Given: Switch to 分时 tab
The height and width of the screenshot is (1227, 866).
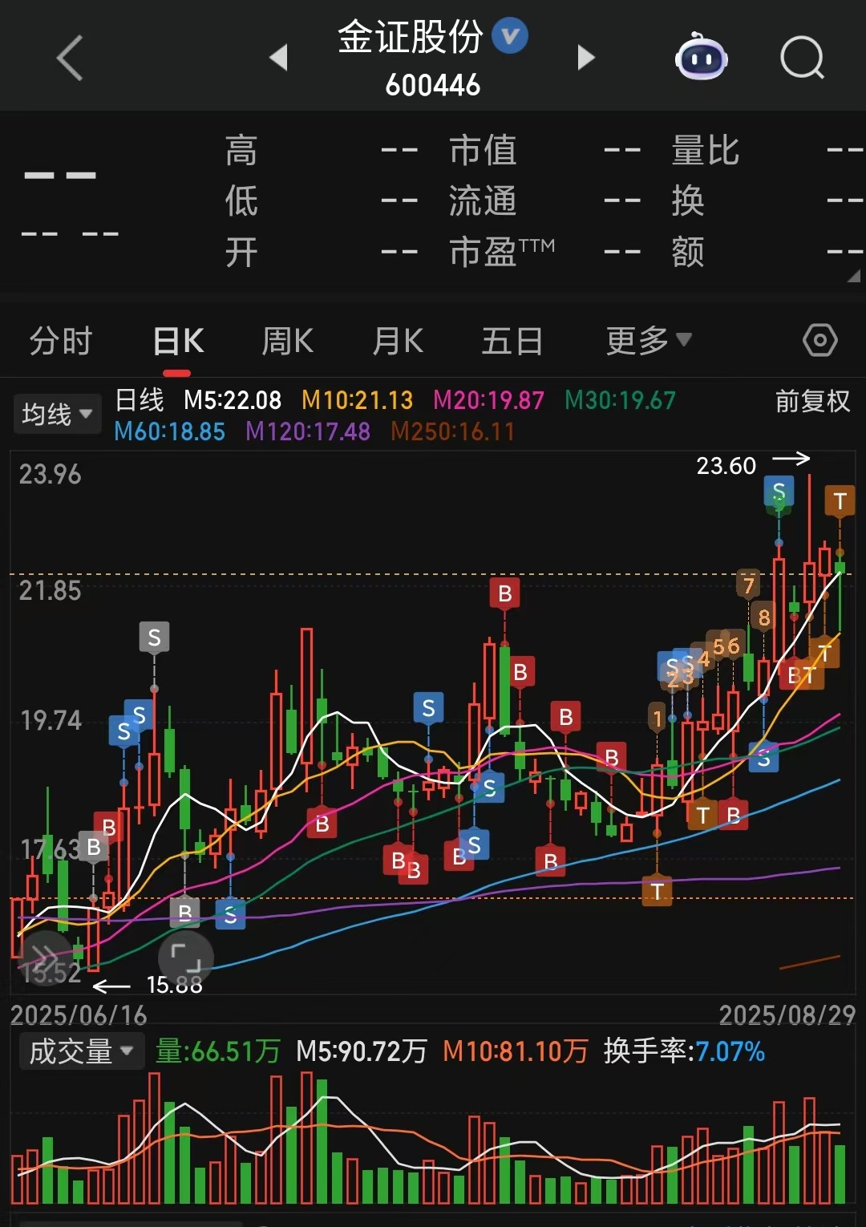Looking at the screenshot, I should tap(61, 341).
